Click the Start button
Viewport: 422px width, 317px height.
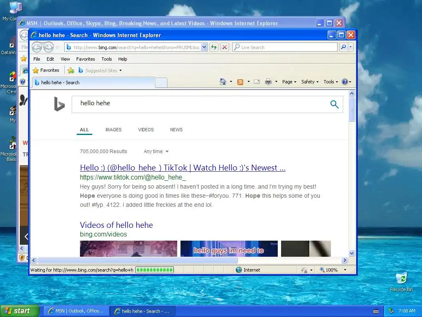point(20,311)
